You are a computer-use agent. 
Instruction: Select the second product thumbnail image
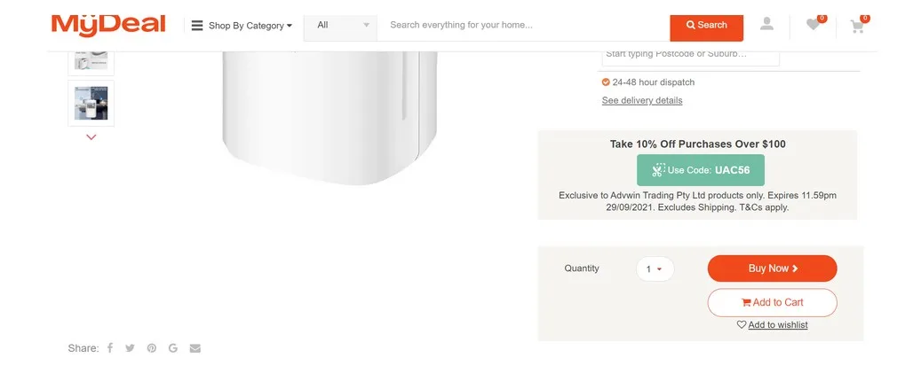coord(91,103)
